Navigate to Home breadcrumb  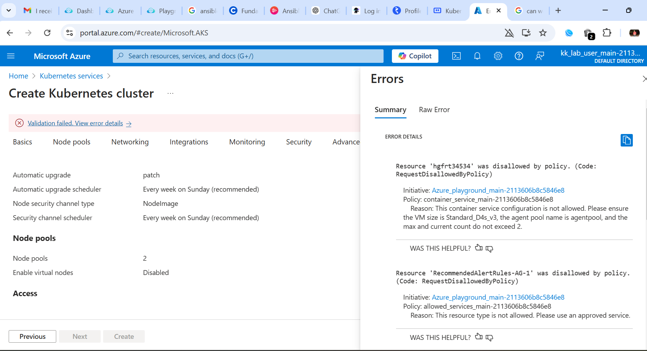(x=18, y=76)
